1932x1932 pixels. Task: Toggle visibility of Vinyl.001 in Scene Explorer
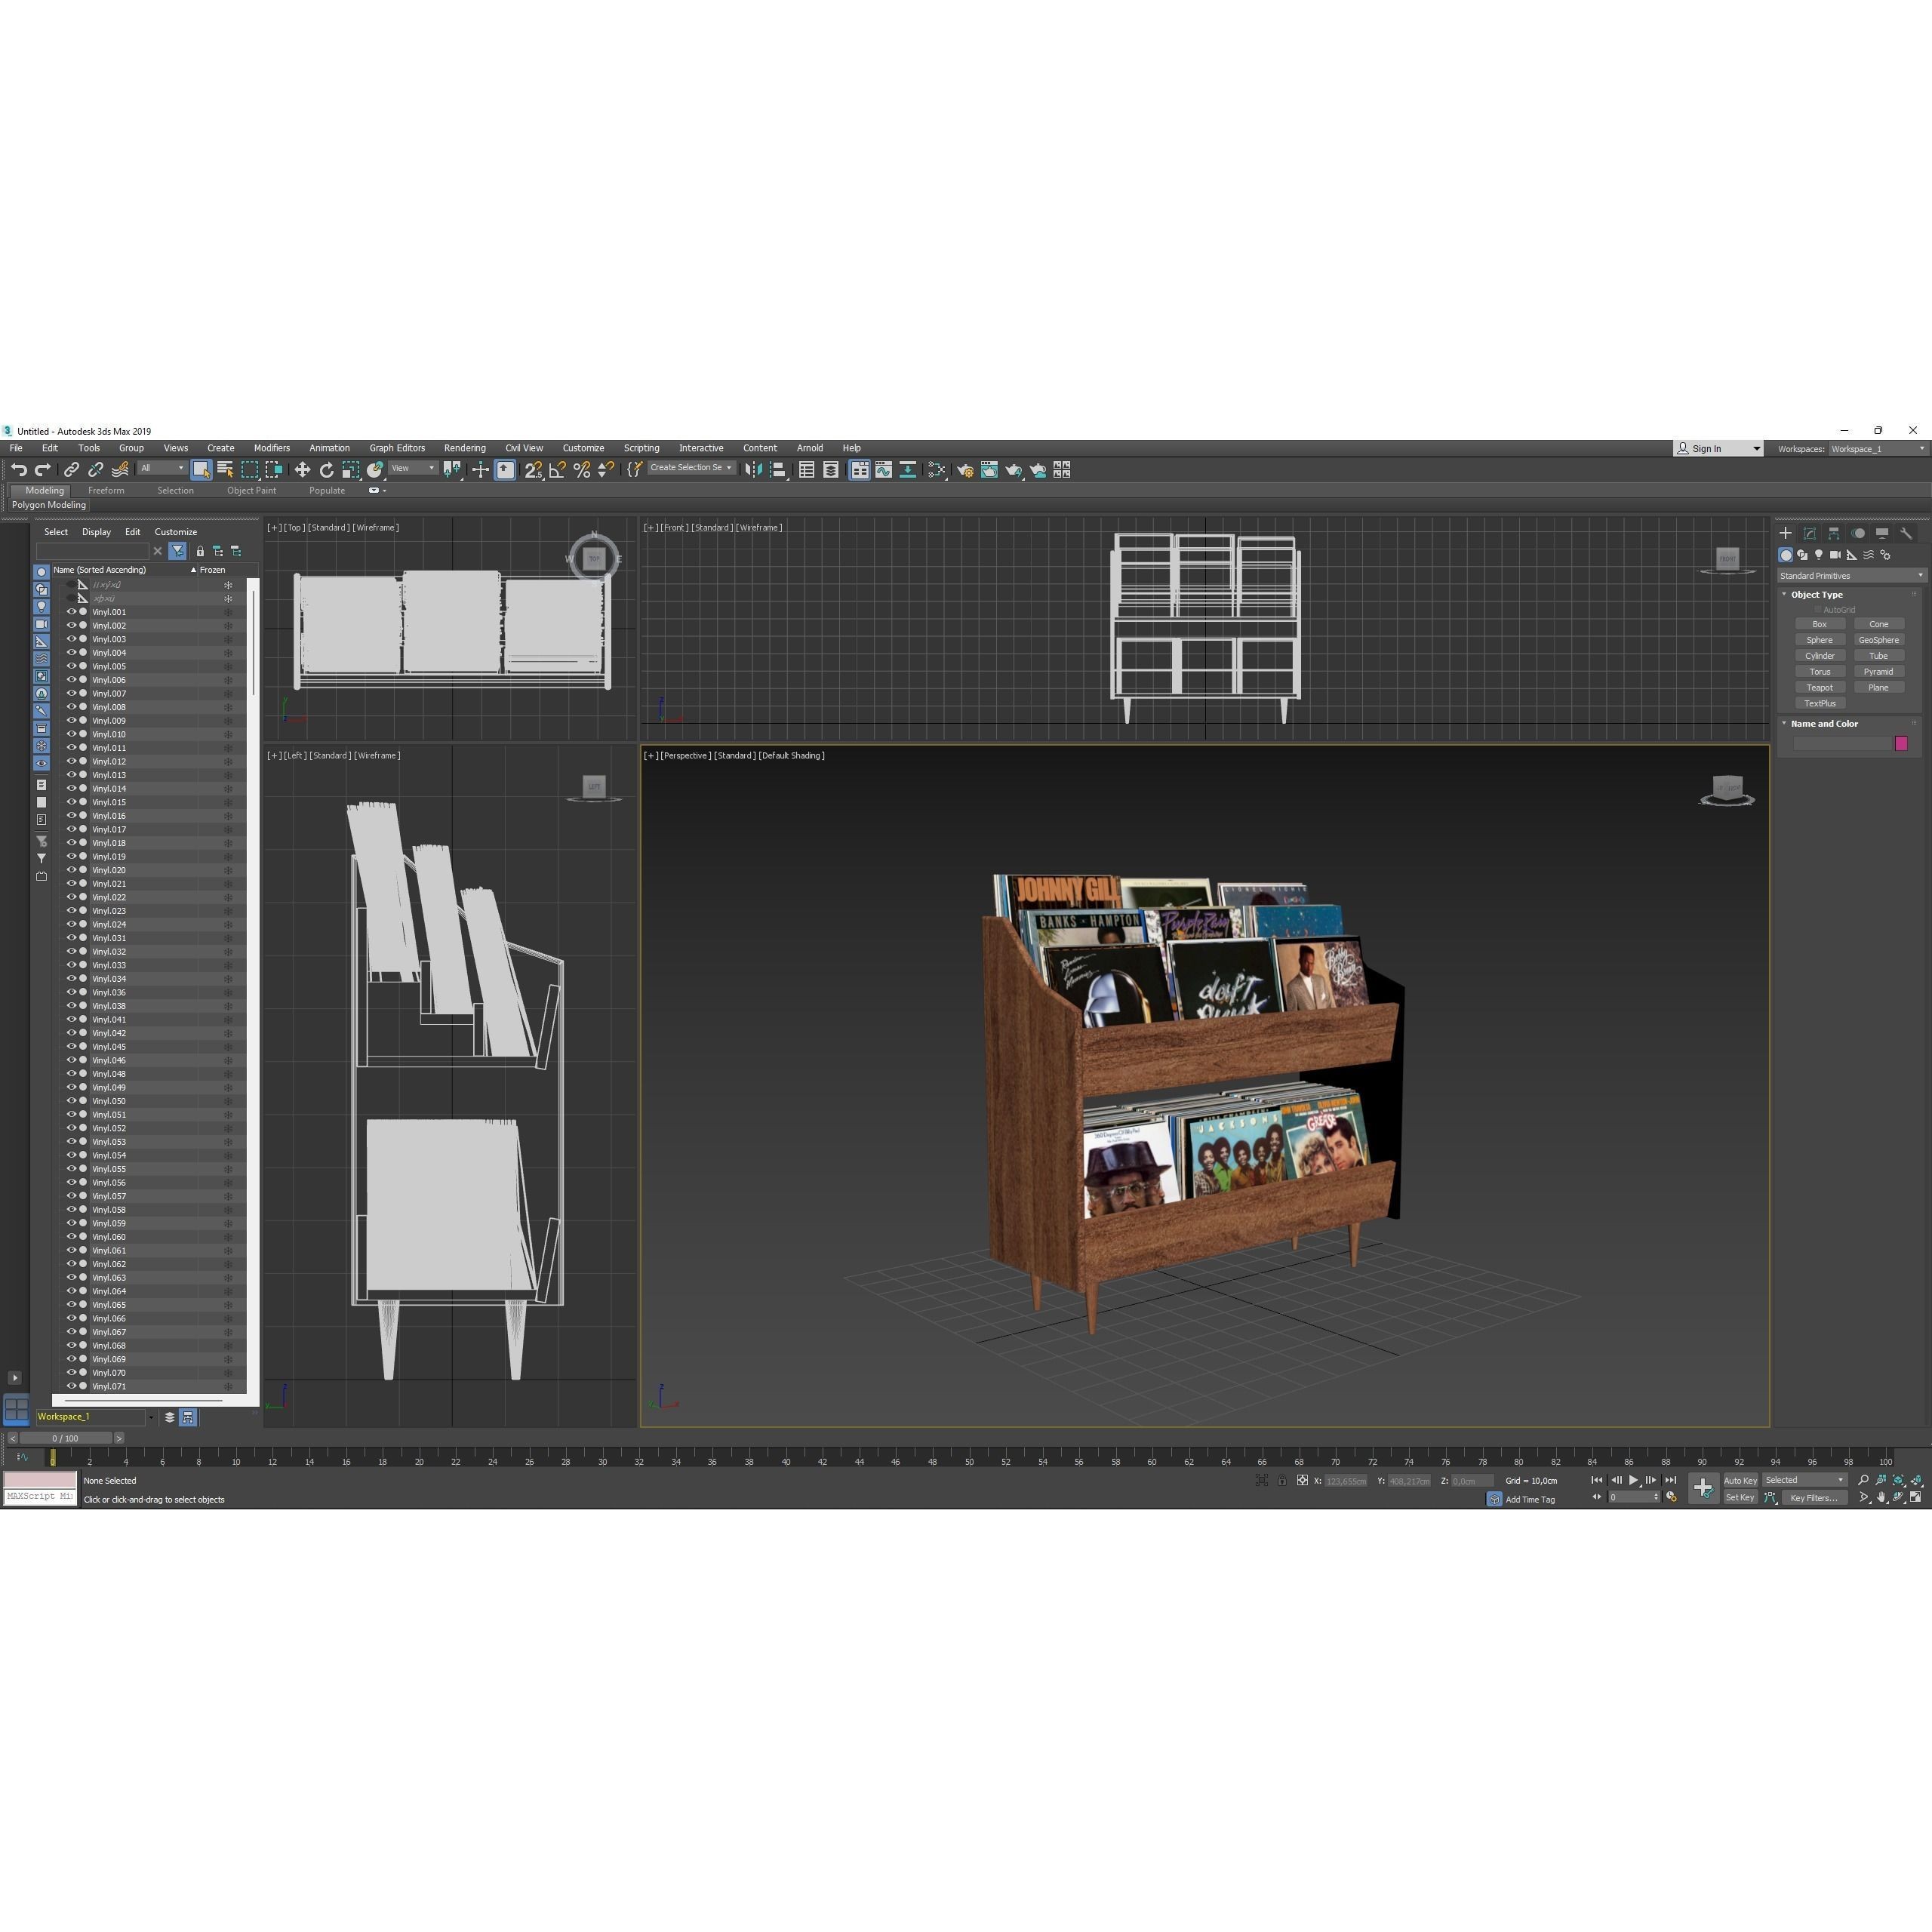71,611
